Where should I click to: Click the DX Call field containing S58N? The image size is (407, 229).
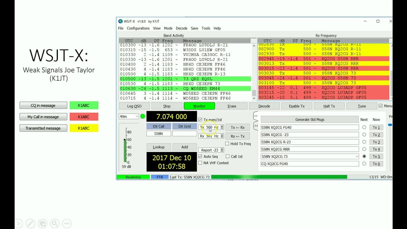point(159,134)
